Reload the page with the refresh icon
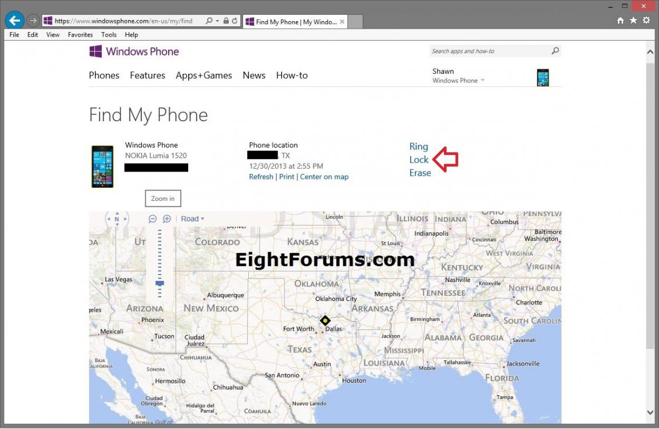This screenshot has height=429, width=659. pos(235,21)
